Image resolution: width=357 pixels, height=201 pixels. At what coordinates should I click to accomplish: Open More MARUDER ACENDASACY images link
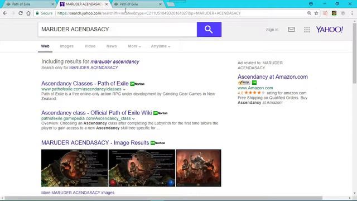(78, 193)
